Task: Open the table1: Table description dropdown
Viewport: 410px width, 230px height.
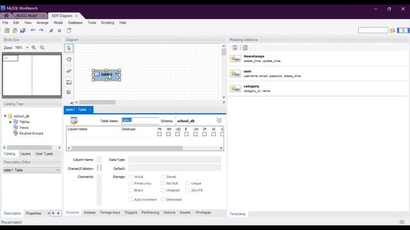Action: (31, 170)
